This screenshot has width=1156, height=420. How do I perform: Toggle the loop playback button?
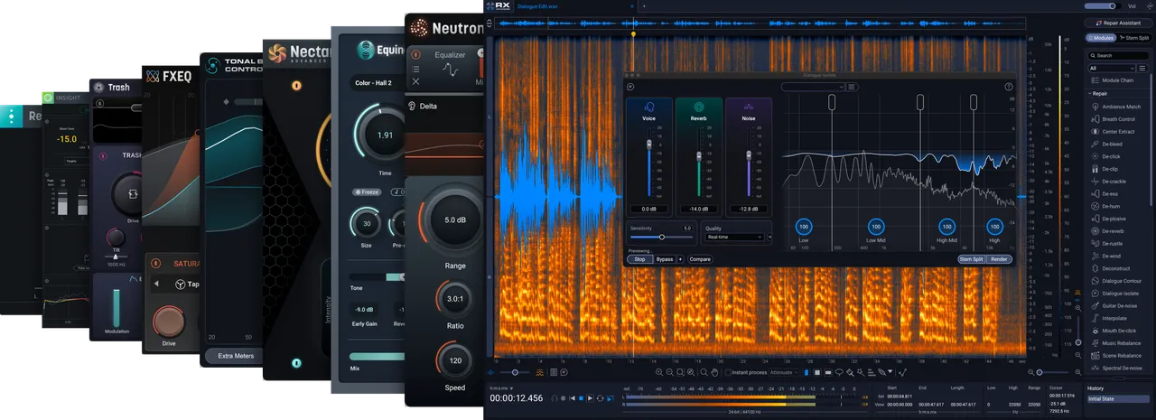601,397
